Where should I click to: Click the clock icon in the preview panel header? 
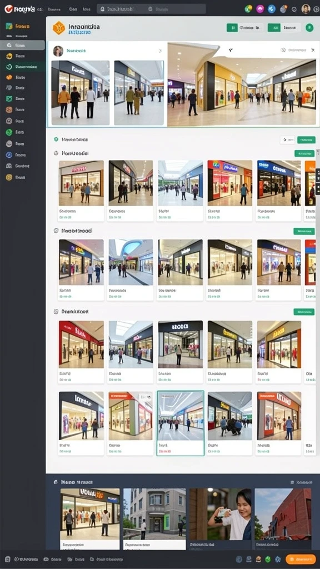click(283, 50)
